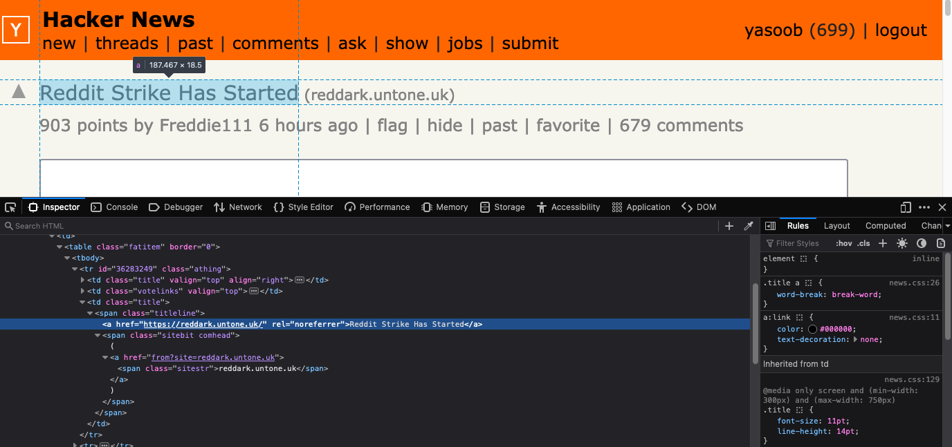Open the DevTools three-dot options menu

tap(924, 207)
